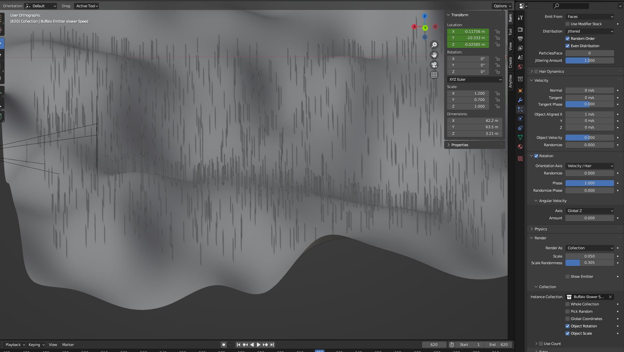Open the Output properties tab icon

point(520,39)
